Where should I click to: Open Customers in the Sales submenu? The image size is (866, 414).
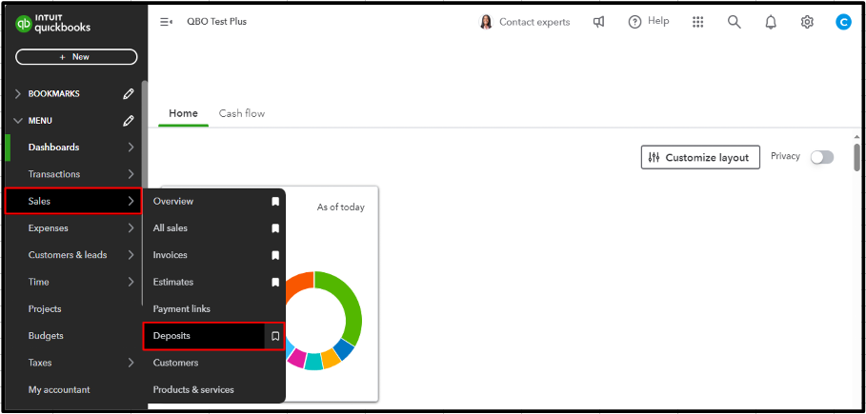point(175,363)
